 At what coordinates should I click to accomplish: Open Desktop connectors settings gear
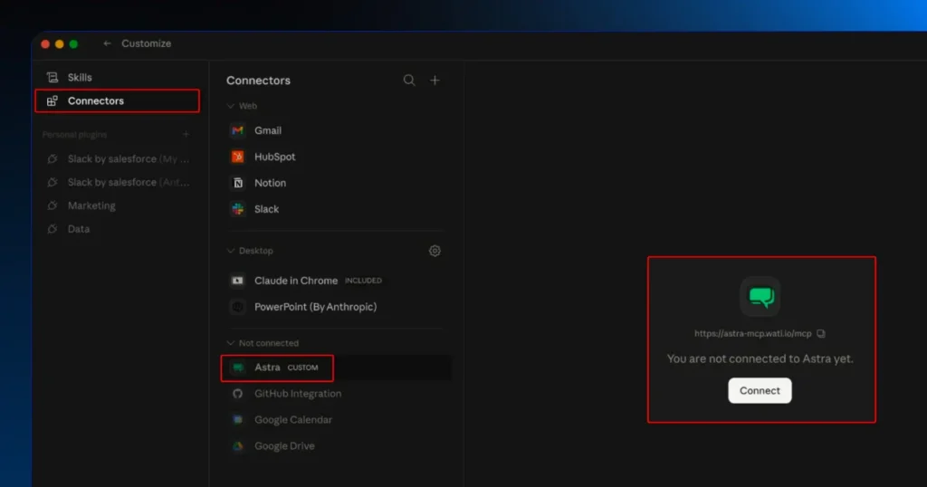tap(435, 251)
